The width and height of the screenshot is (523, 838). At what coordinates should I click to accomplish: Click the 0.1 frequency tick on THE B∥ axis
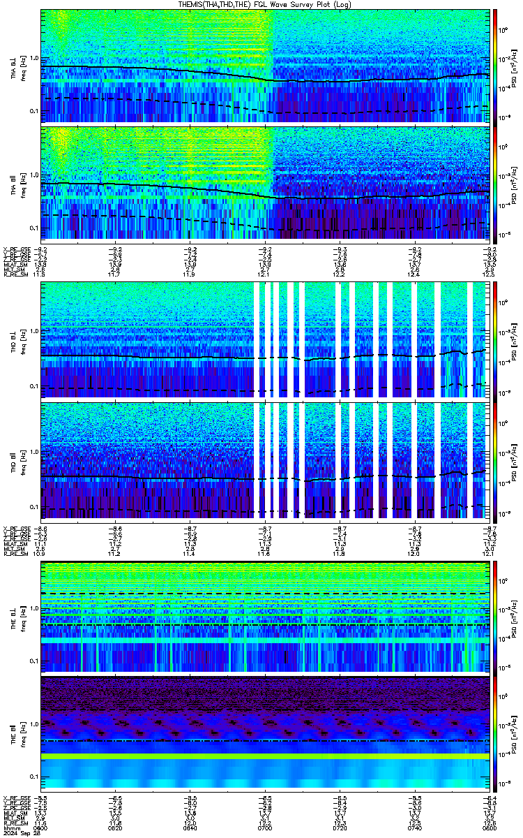pos(34,777)
